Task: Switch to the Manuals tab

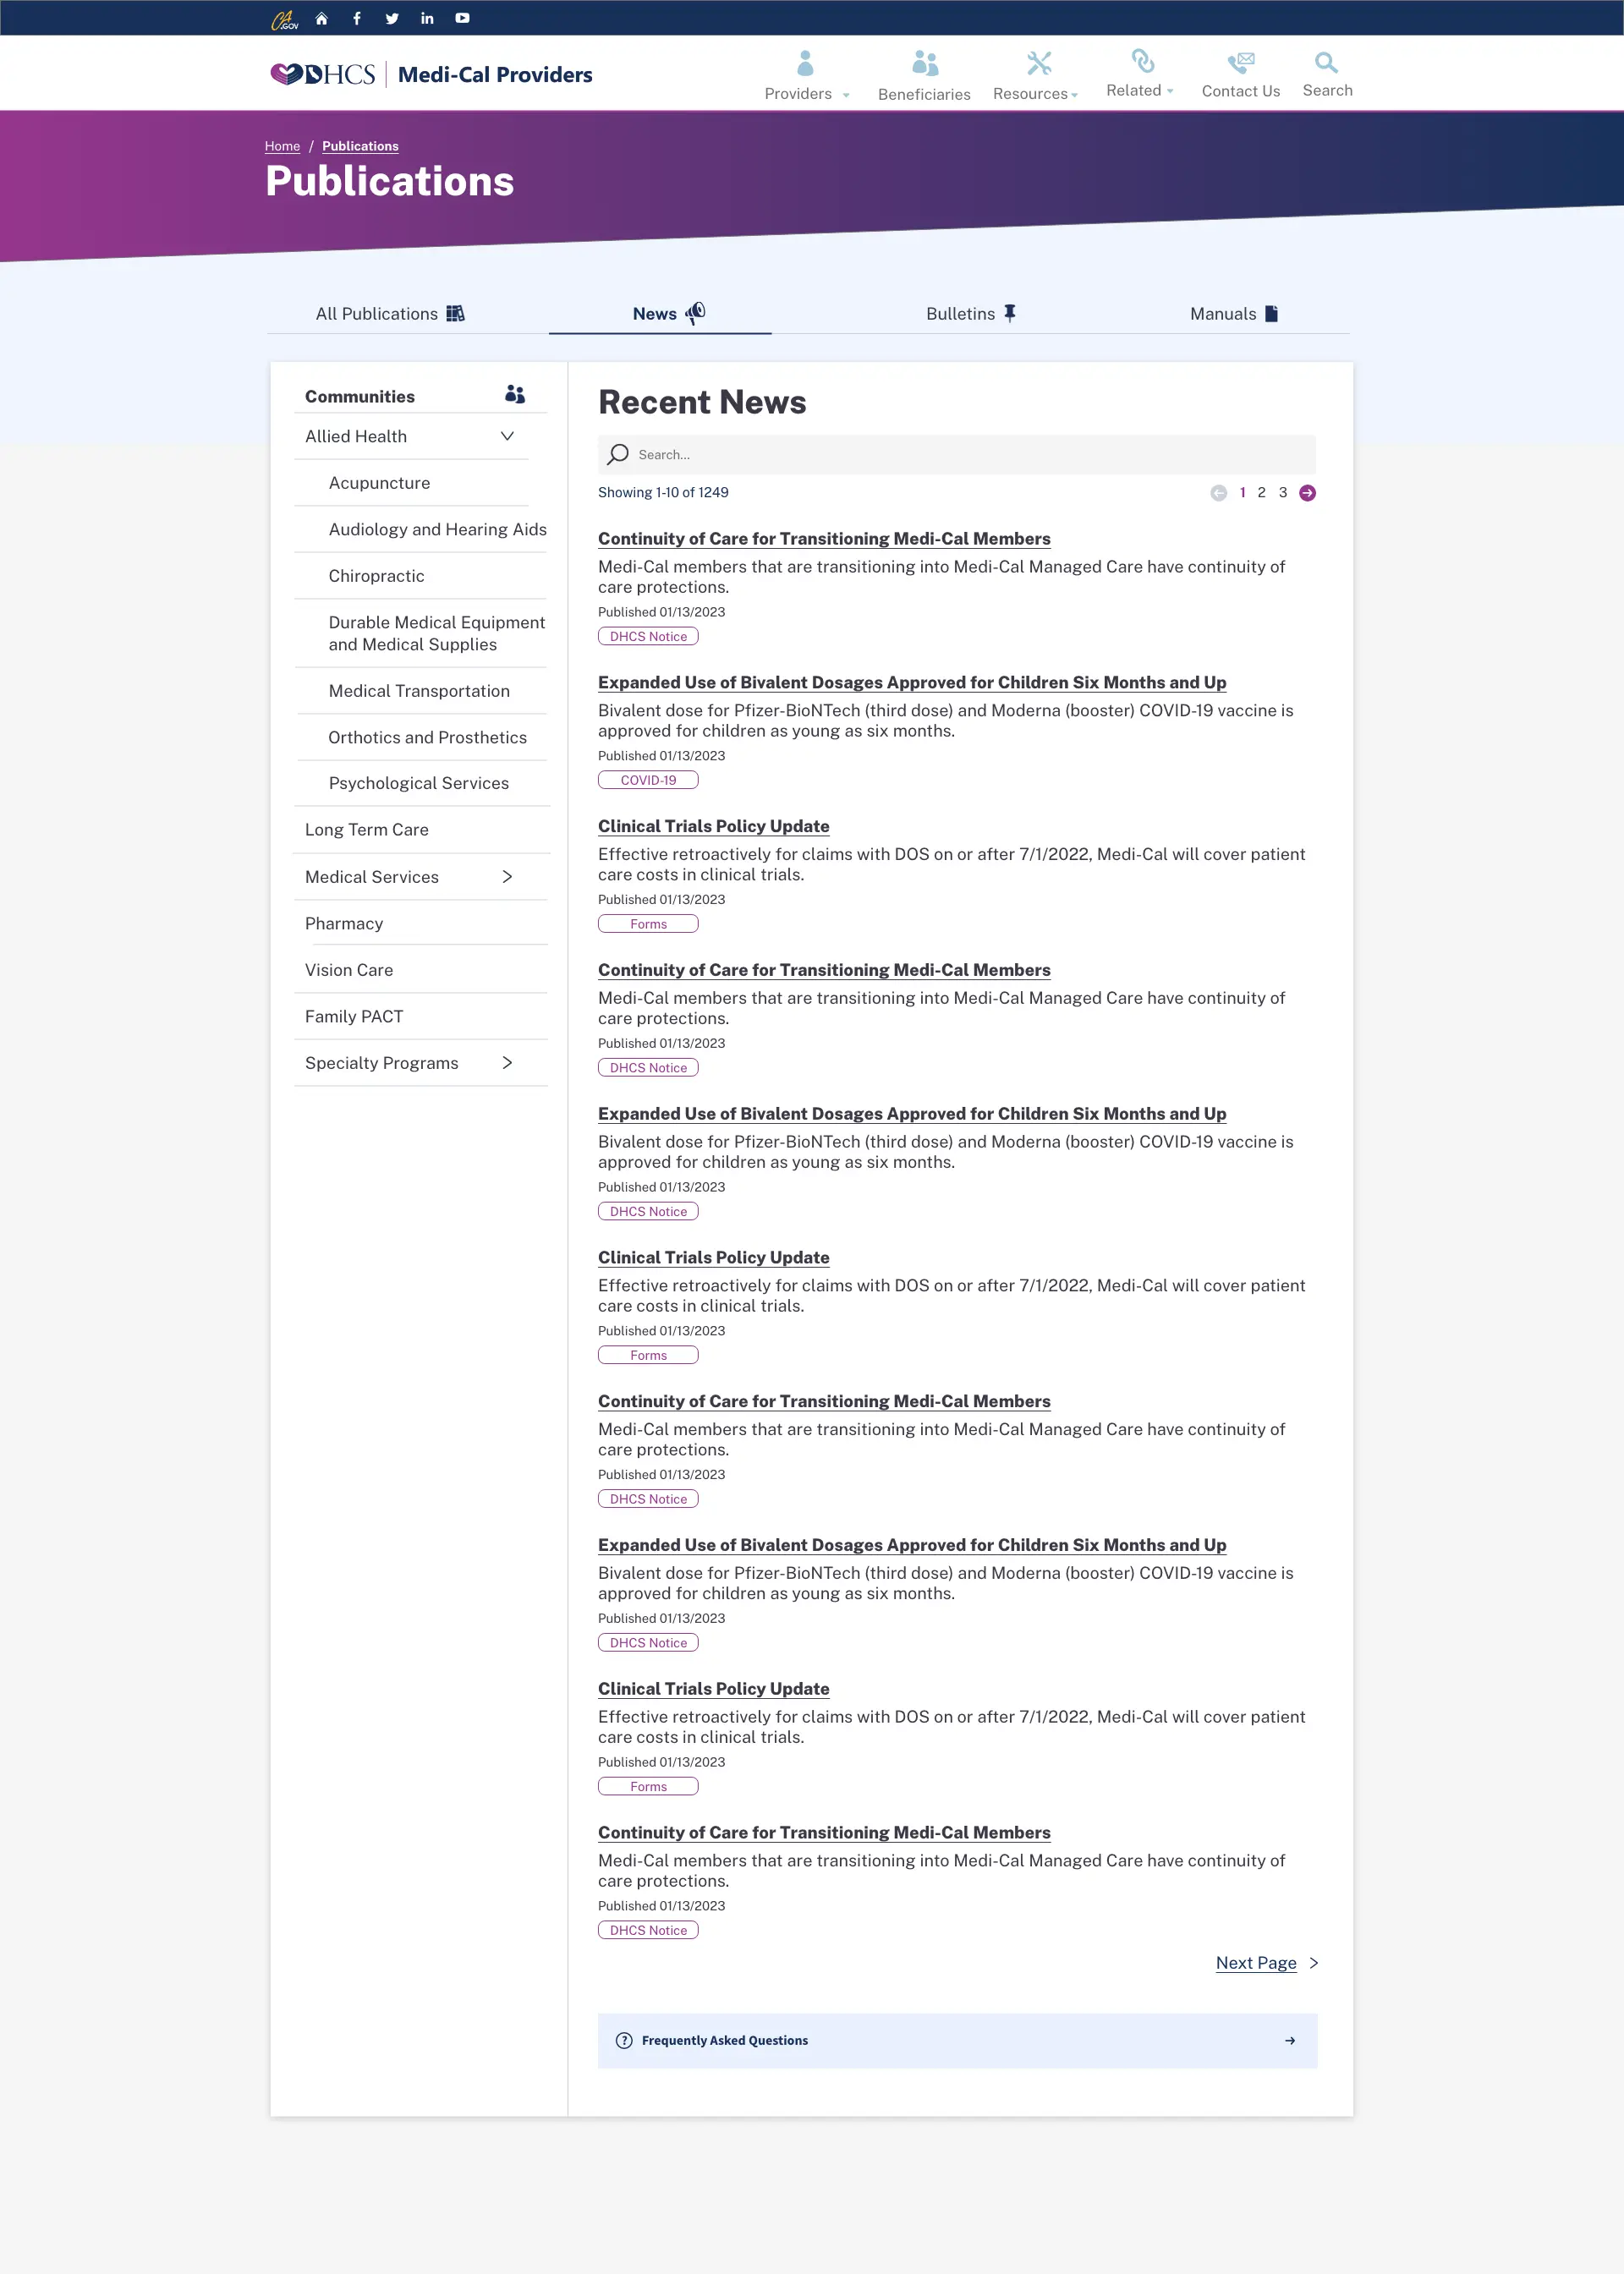Action: tap(1232, 313)
